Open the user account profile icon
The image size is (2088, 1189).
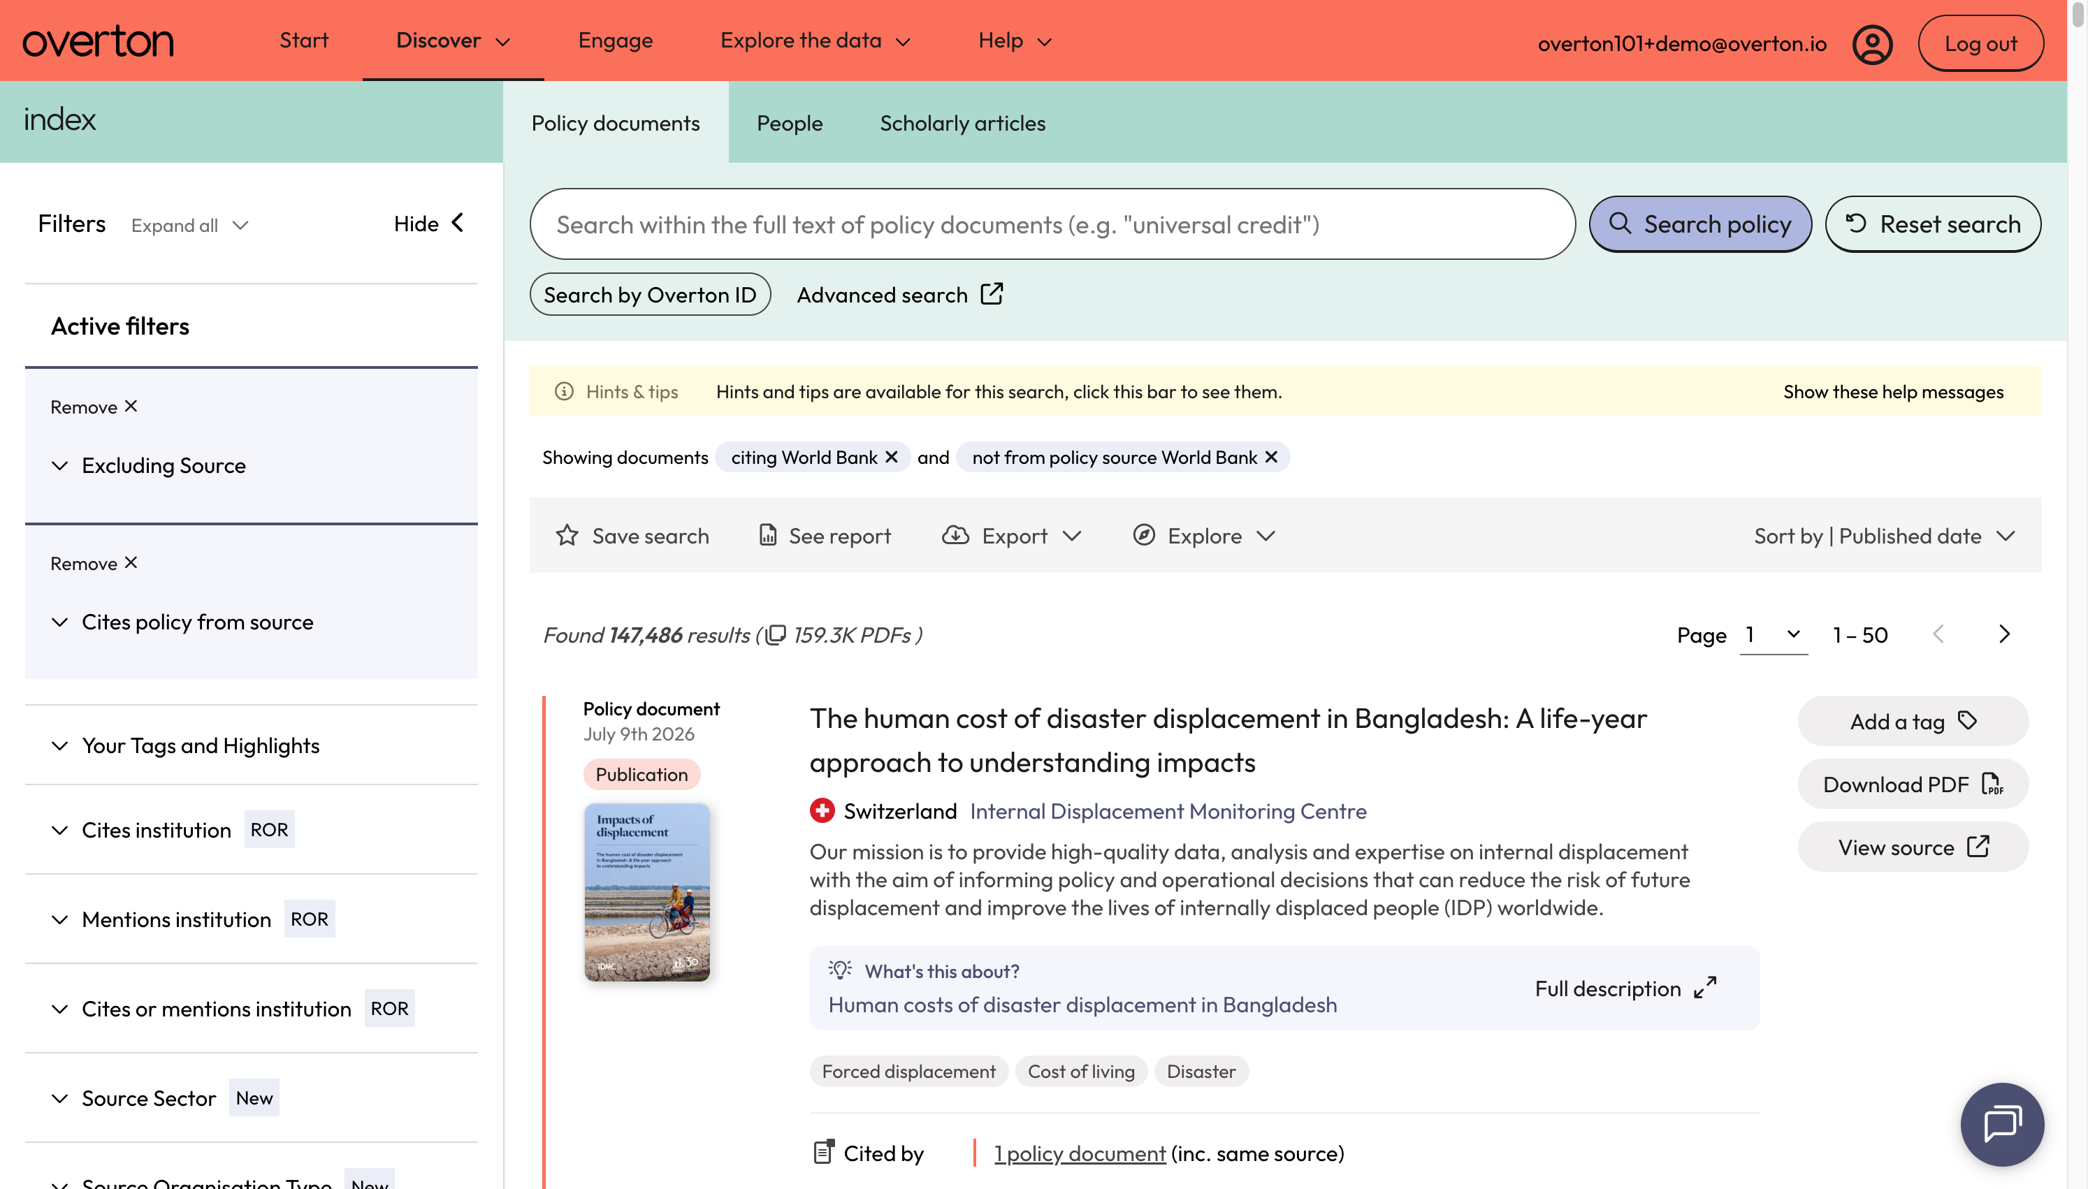[x=1871, y=43]
